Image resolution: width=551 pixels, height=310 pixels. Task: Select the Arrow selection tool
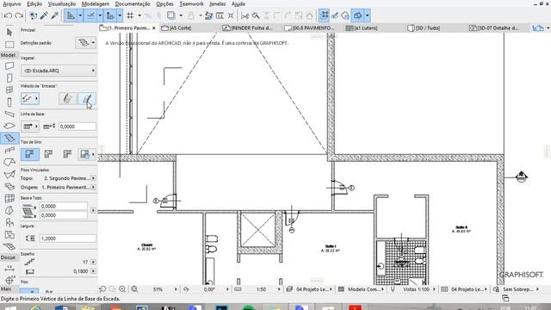point(9,33)
